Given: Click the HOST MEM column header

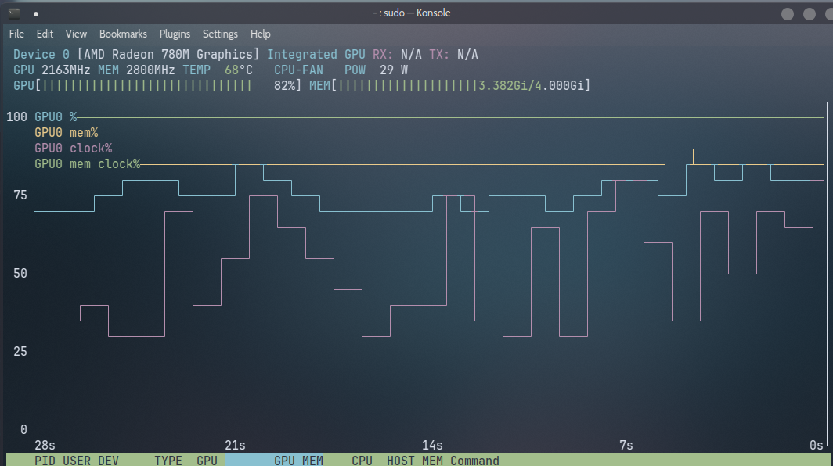Looking at the screenshot, I should (x=415, y=461).
